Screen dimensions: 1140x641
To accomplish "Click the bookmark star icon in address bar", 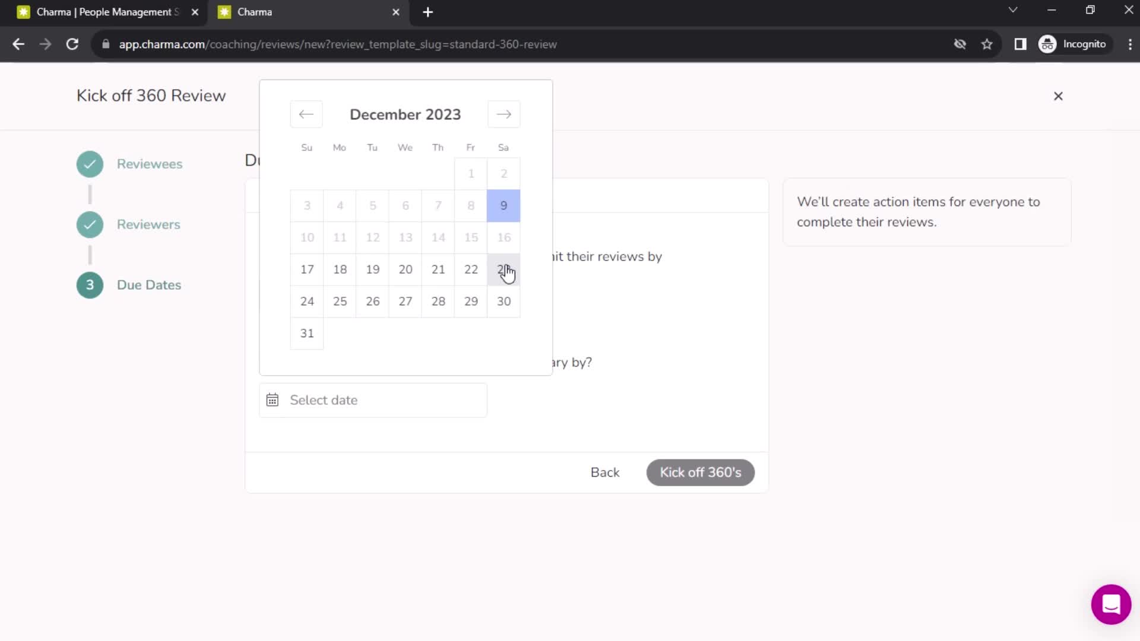I will [988, 44].
